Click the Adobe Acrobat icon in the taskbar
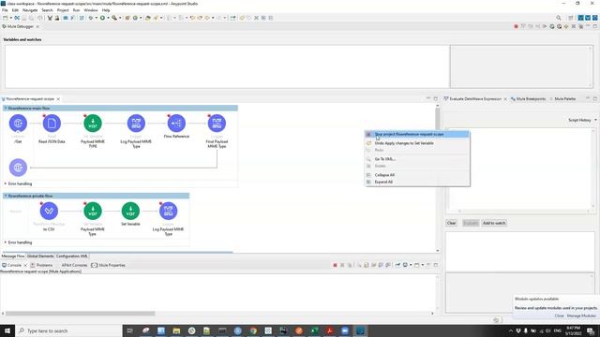The image size is (600, 337). pos(329,330)
